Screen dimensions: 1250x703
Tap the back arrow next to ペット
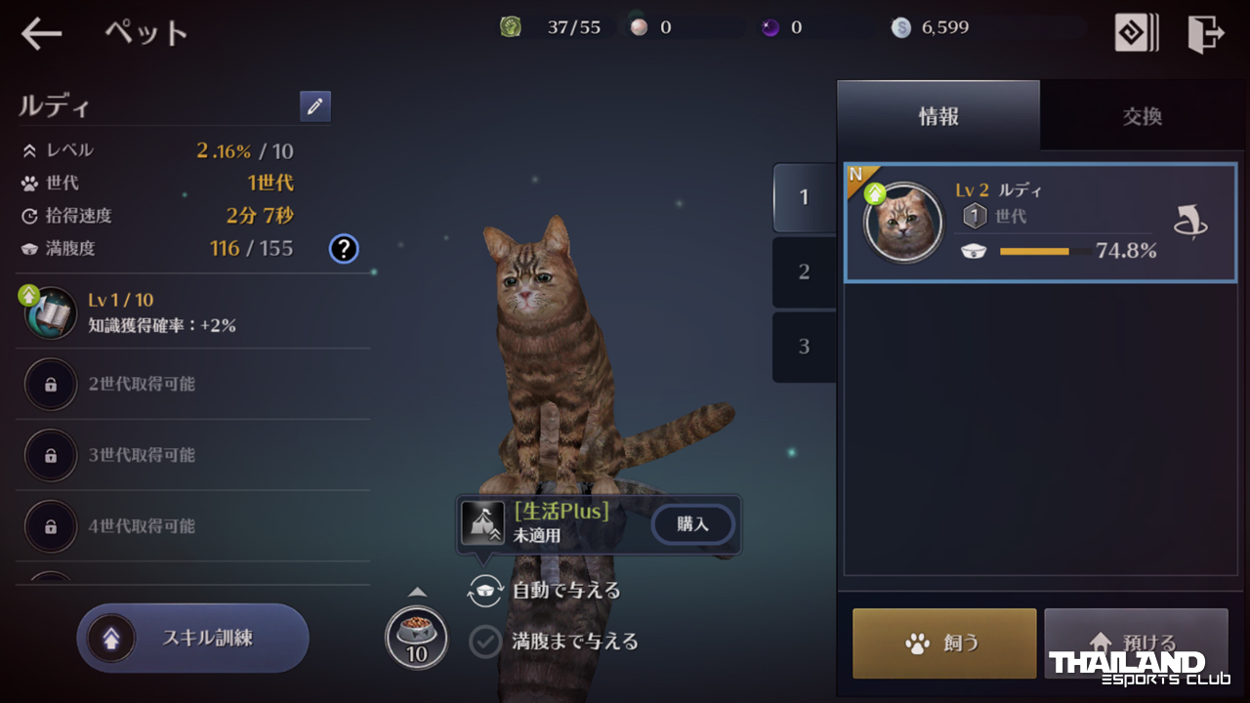[41, 33]
